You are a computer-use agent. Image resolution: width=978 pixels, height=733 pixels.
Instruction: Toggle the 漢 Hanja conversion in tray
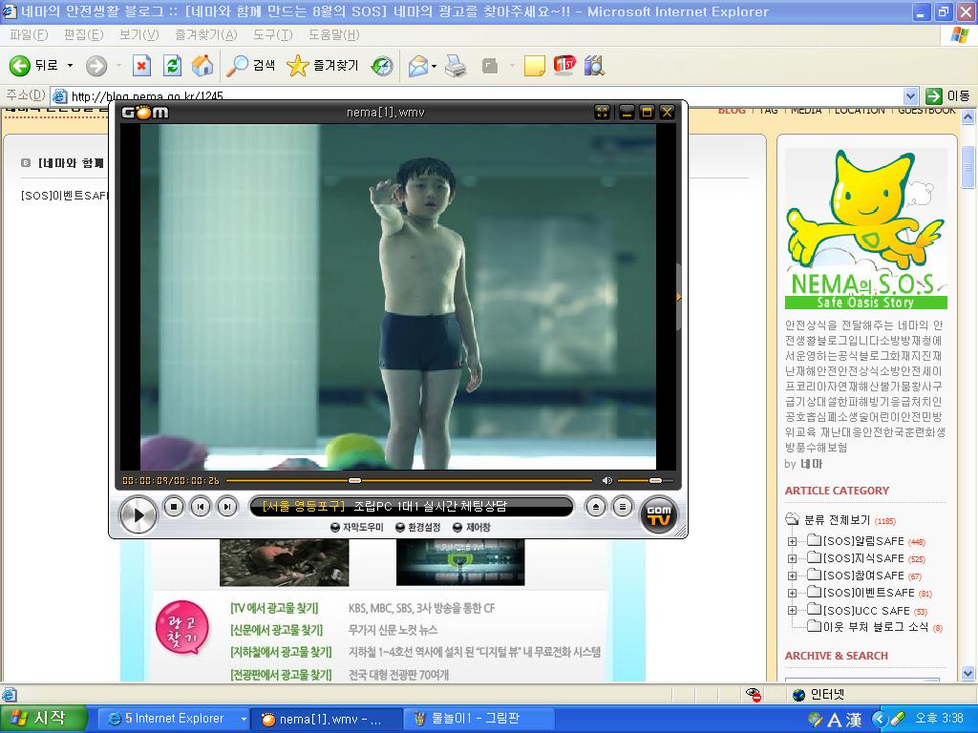tap(853, 720)
